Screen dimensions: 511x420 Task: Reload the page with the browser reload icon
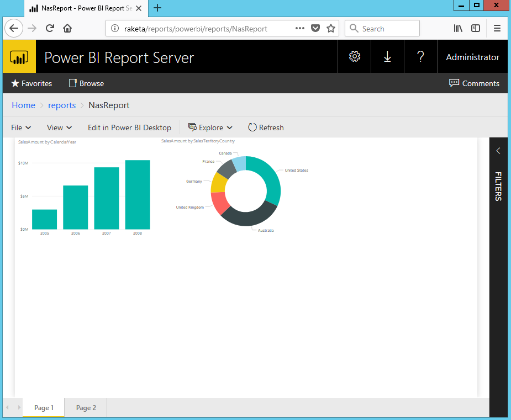[50, 28]
